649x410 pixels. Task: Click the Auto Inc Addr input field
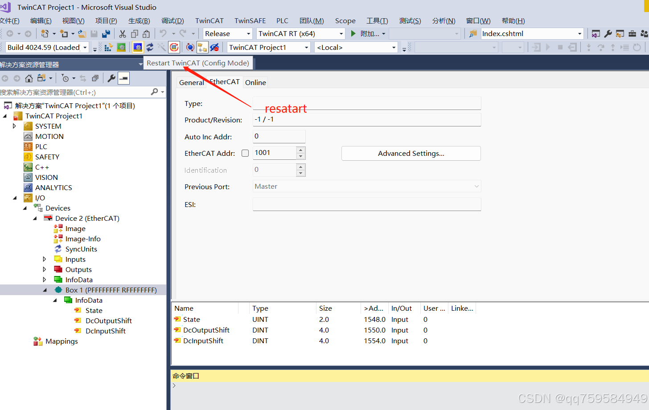279,136
